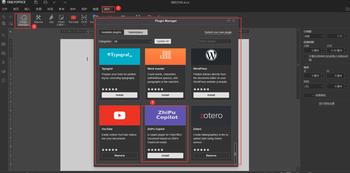Open the 文件 menu

click(5, 9)
